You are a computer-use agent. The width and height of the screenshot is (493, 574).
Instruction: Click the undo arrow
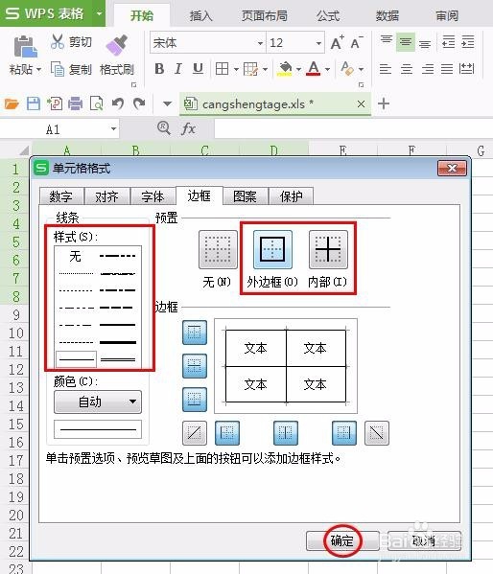[118, 103]
